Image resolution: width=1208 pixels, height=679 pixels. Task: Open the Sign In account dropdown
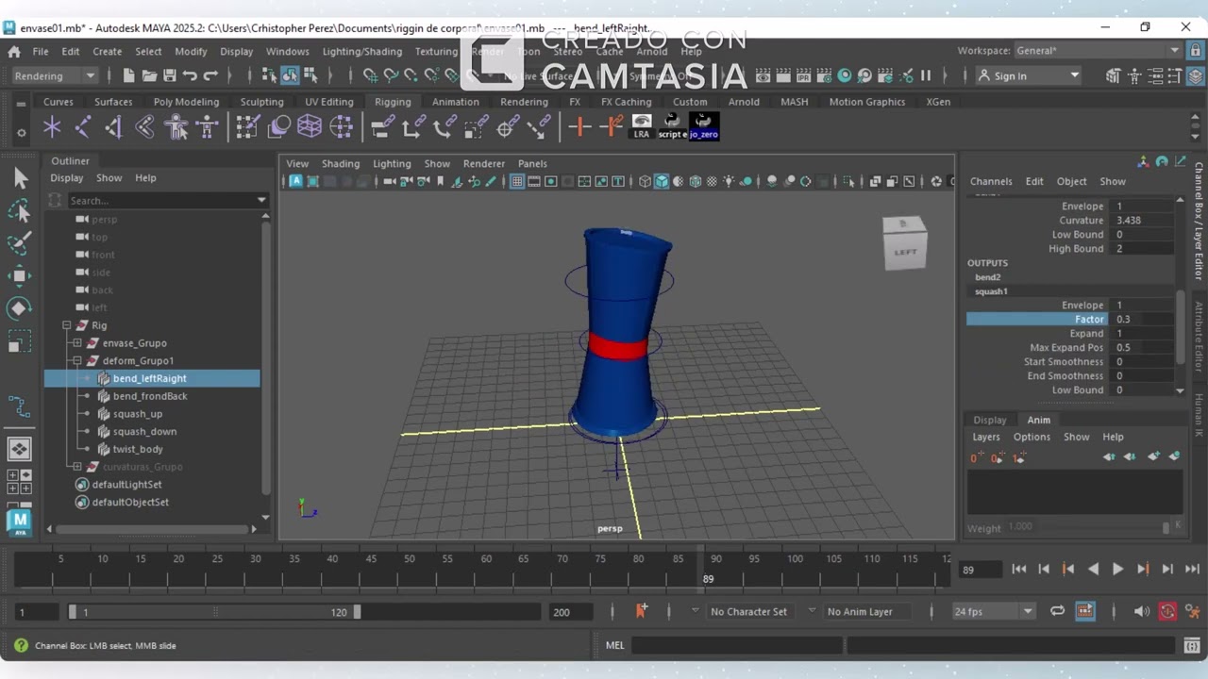1029,75
